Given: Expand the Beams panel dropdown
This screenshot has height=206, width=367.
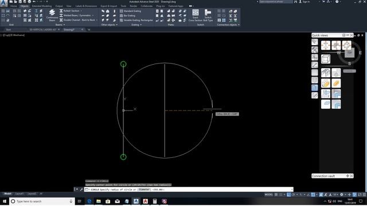Looking at the screenshot, I should [x=60, y=25].
